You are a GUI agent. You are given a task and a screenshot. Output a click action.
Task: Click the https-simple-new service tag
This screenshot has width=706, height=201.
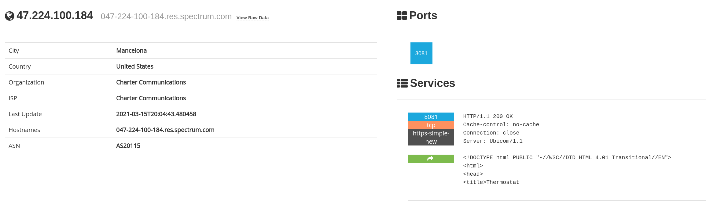[x=431, y=137]
